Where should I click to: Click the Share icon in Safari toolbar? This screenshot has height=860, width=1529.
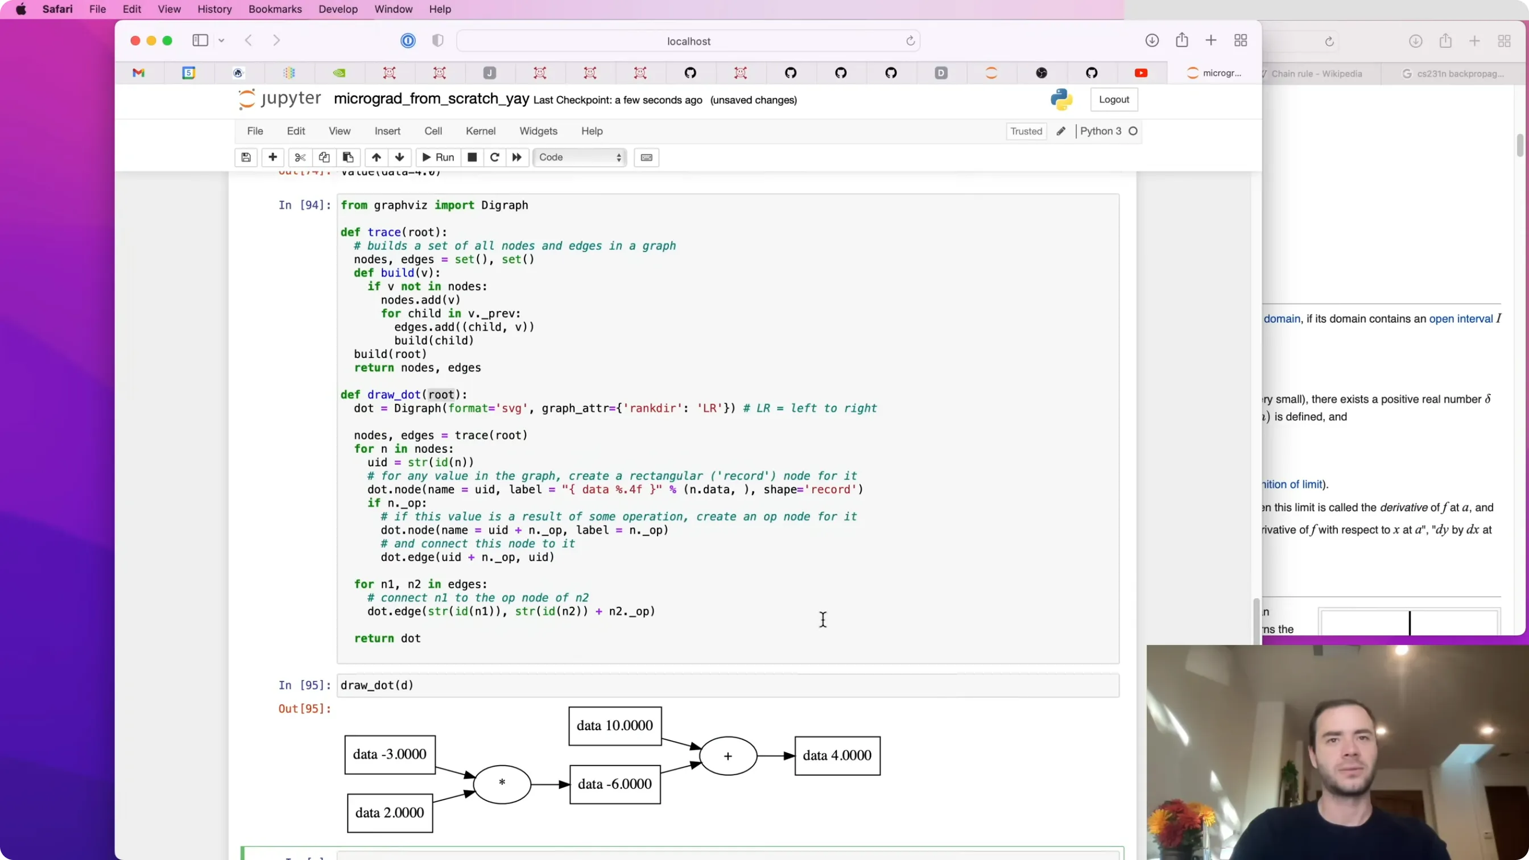point(1182,40)
